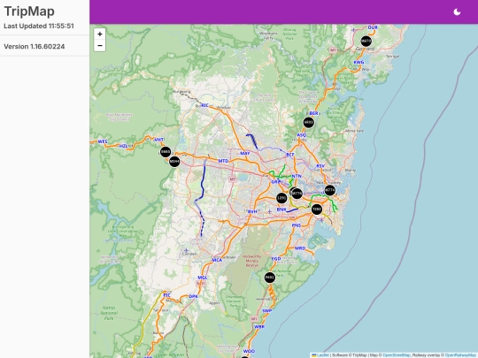Image resolution: width=478 pixels, height=358 pixels.
Task: Click the MTD station label
Action: 223,161
